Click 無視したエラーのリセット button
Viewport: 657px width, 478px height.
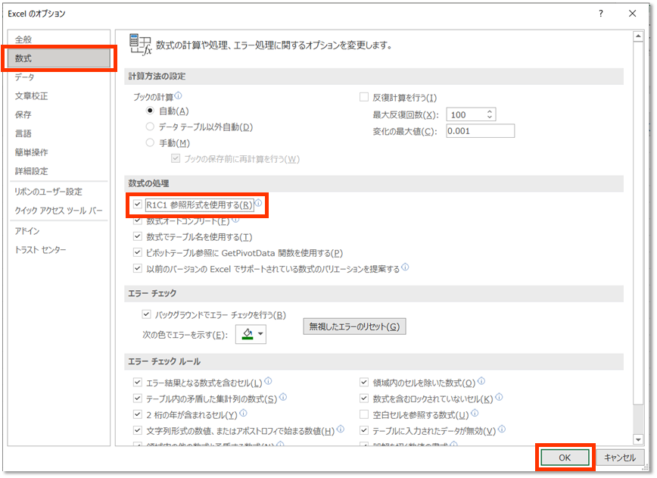point(354,326)
